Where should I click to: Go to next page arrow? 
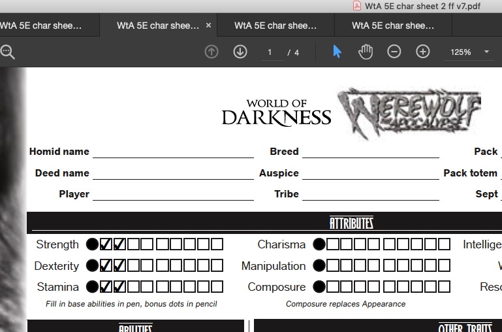click(240, 52)
